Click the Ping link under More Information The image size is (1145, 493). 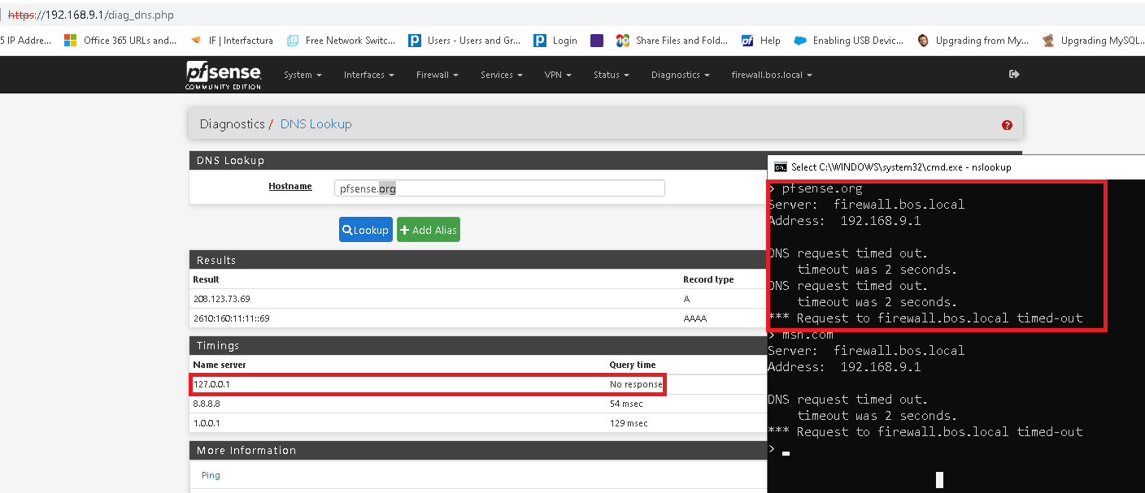[211, 475]
